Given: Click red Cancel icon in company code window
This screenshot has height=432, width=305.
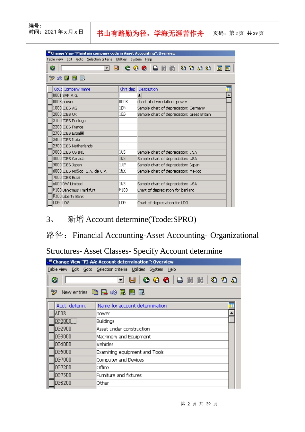Looking at the screenshot, I should point(144,68).
